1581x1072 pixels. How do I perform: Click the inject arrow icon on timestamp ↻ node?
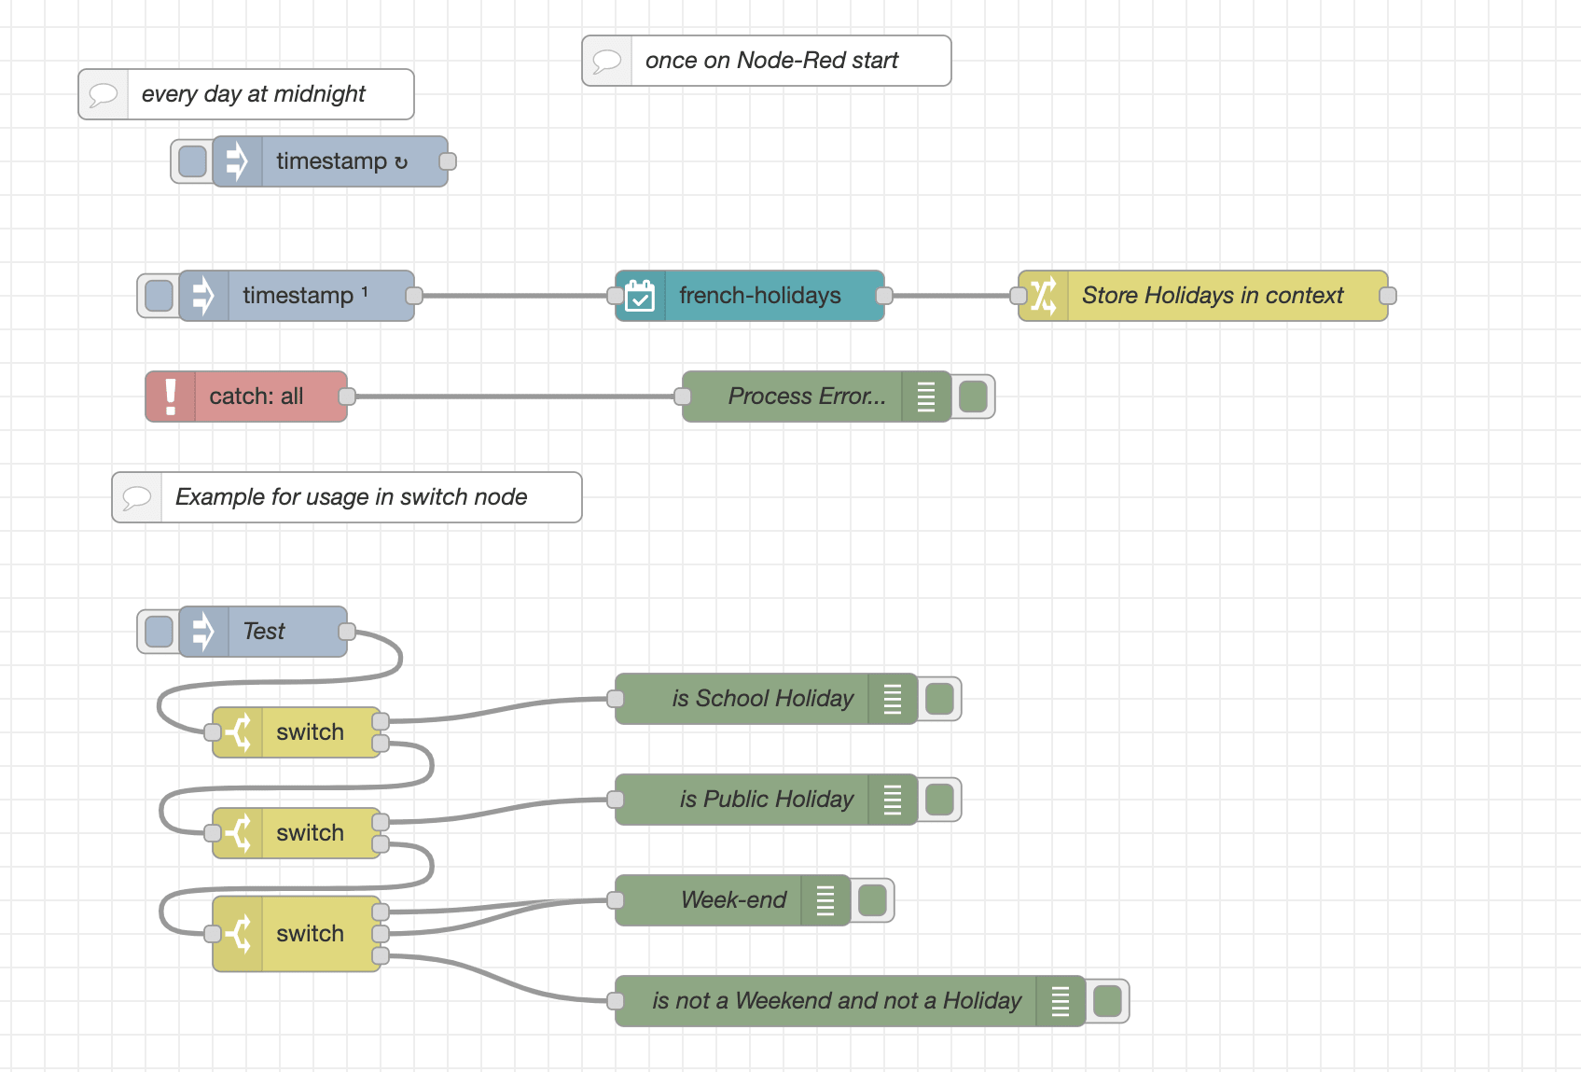(x=235, y=160)
